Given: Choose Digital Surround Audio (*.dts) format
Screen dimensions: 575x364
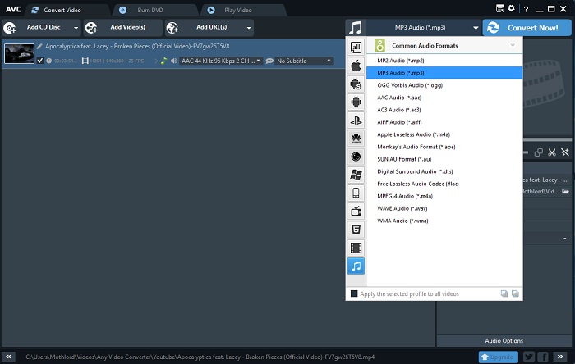Looking at the screenshot, I should tap(444, 171).
